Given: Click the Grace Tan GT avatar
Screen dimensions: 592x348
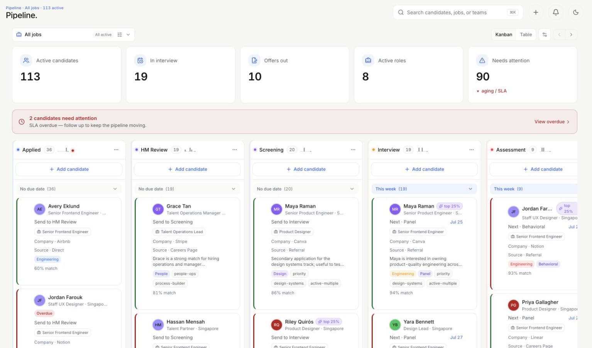Looking at the screenshot, I should pos(158,209).
